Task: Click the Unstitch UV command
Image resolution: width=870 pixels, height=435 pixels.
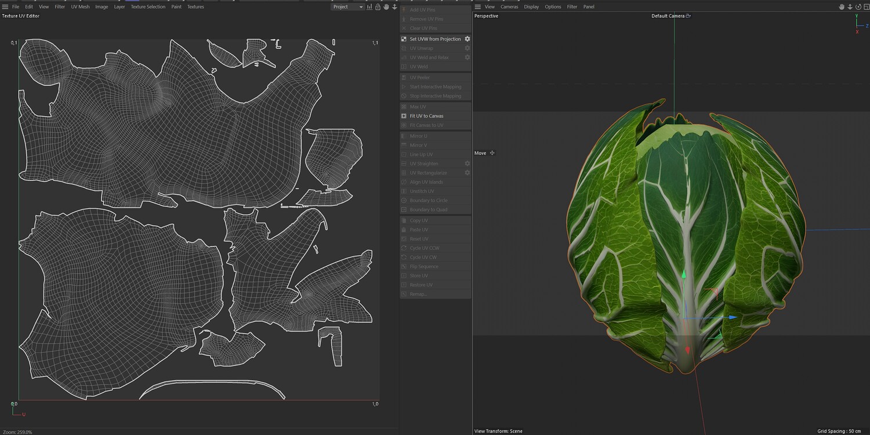Action: click(435, 191)
